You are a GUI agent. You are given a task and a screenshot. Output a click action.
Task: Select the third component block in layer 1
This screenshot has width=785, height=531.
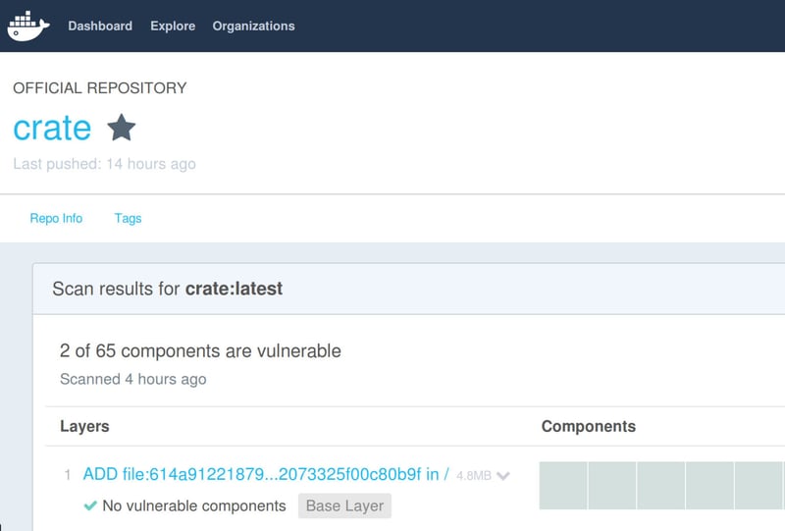(x=660, y=486)
